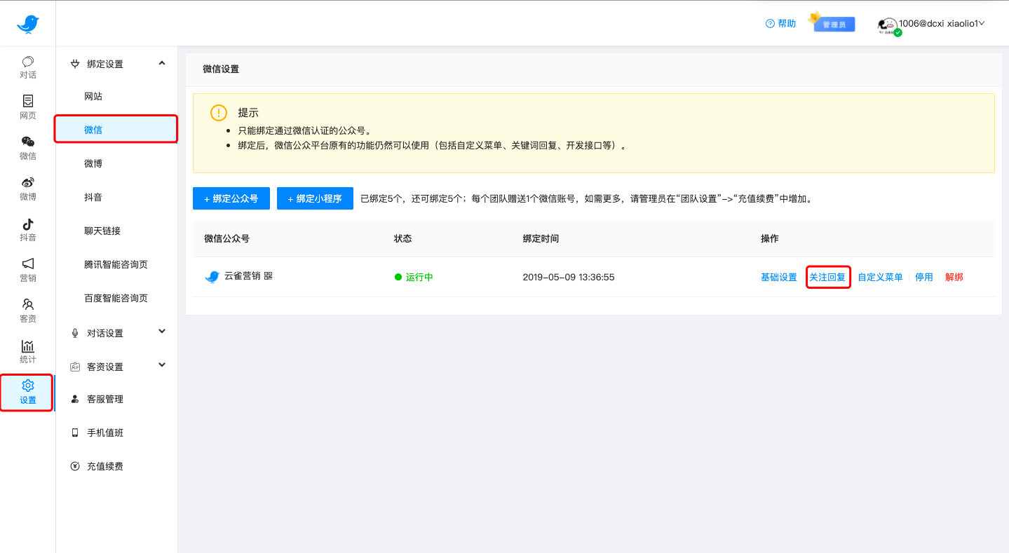
Task: Open the 1006@dcxi account dropdown
Action: pos(940,23)
